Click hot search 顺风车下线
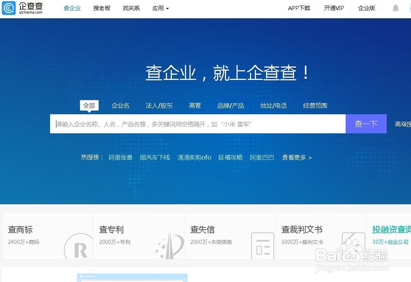The height and width of the screenshot is (282, 411). point(155,157)
